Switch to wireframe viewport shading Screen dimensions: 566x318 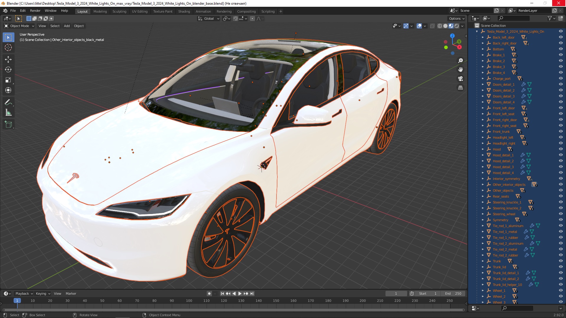point(440,26)
